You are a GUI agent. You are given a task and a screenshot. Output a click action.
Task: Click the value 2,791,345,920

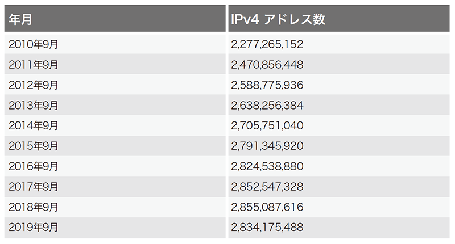[267, 146]
